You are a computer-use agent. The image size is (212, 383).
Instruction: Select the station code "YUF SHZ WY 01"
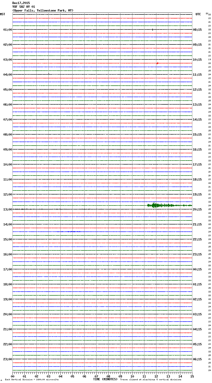24,7
